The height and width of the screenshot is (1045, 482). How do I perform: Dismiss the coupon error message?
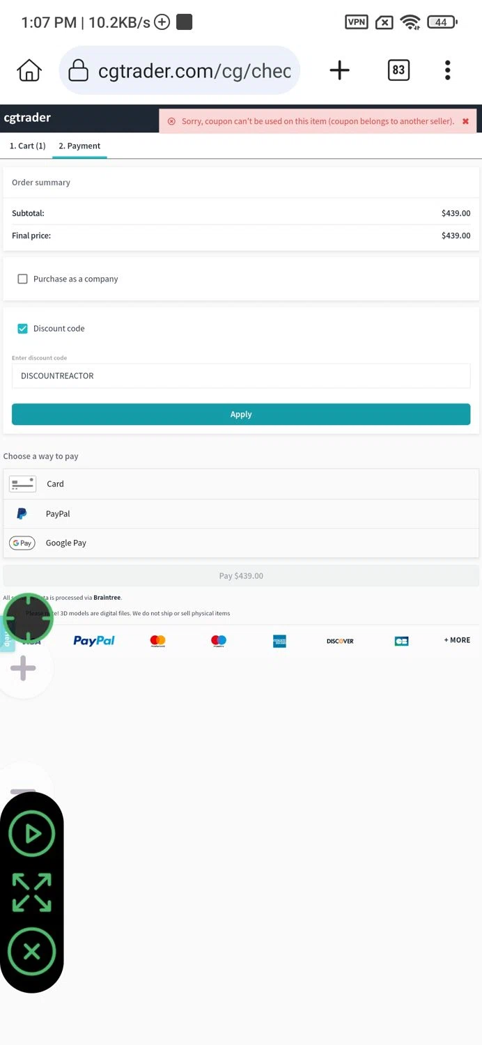click(465, 121)
